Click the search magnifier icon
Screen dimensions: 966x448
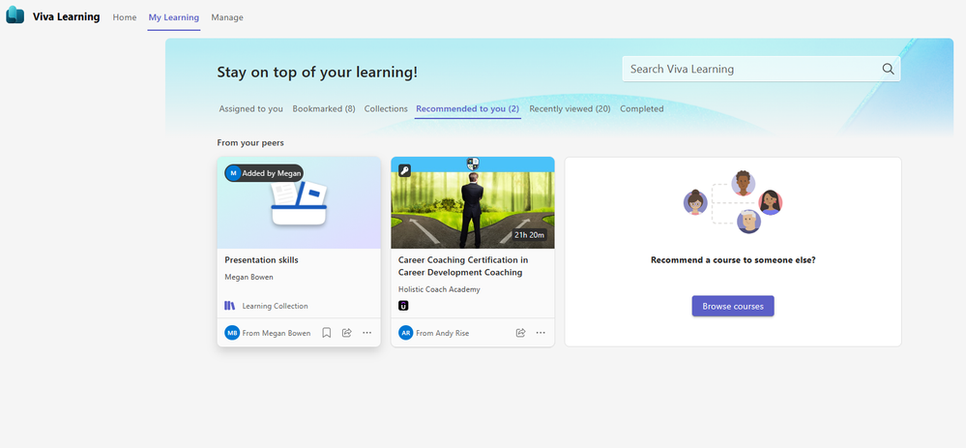coord(888,69)
